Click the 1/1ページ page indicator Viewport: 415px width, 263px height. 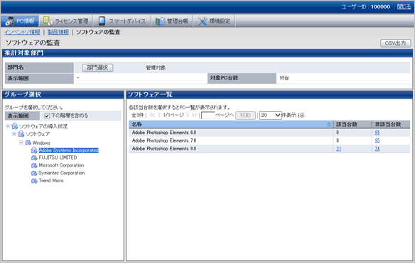point(173,115)
